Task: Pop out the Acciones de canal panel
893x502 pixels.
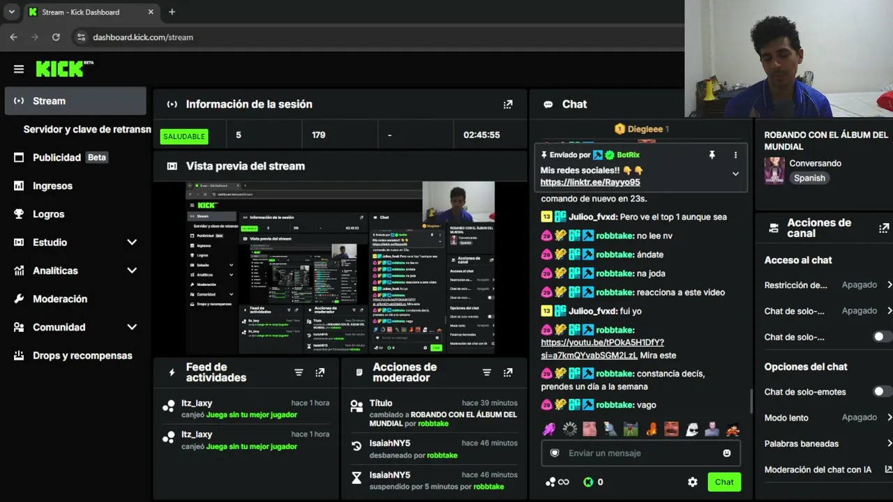Action: coord(884,228)
